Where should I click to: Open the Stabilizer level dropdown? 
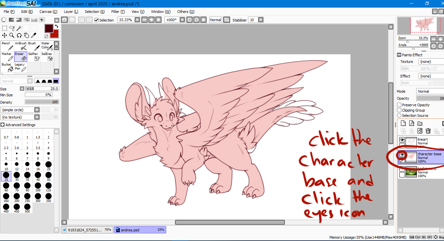261,20
